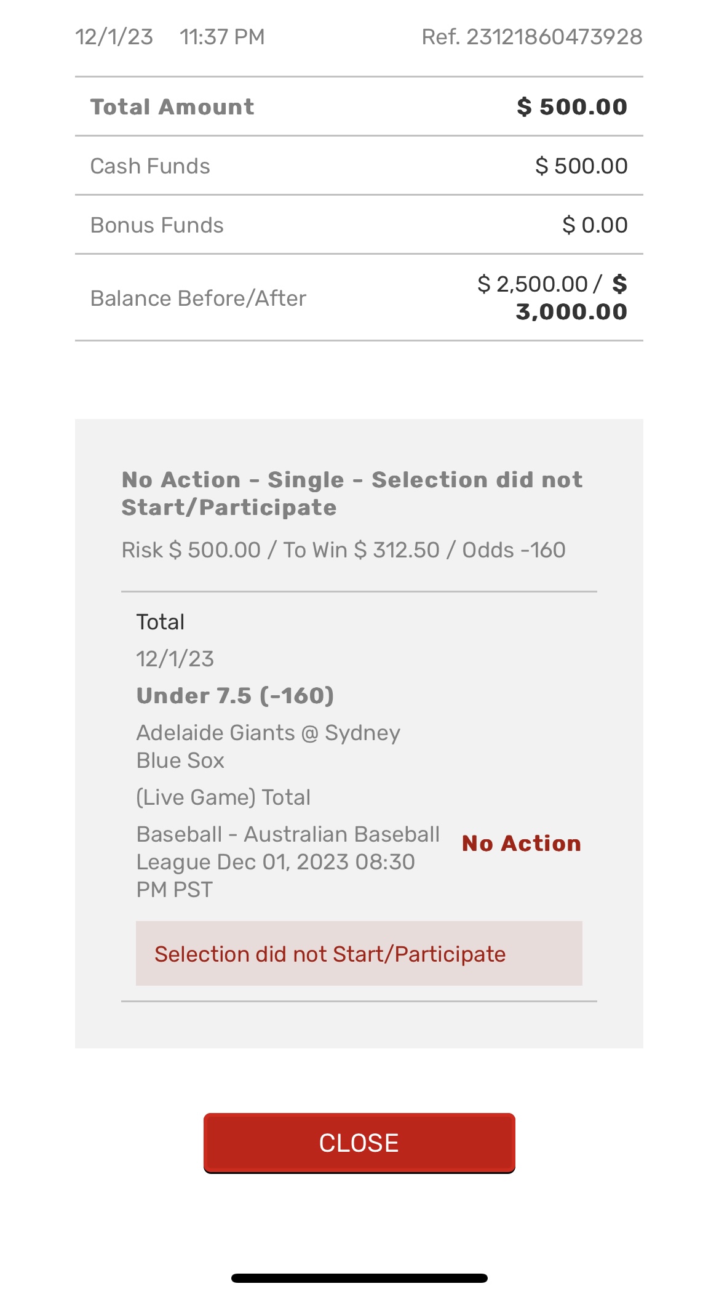Tap the Under 7.5 (-160) selection
This screenshot has width=719, height=1297.
235,696
